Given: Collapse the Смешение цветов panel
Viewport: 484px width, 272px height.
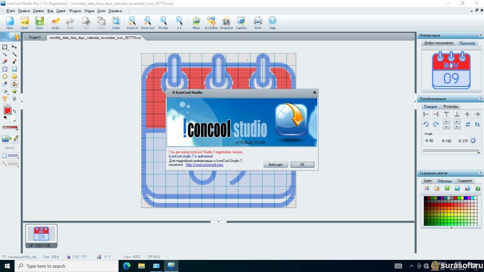Looking at the screenshot, I should pos(481,173).
